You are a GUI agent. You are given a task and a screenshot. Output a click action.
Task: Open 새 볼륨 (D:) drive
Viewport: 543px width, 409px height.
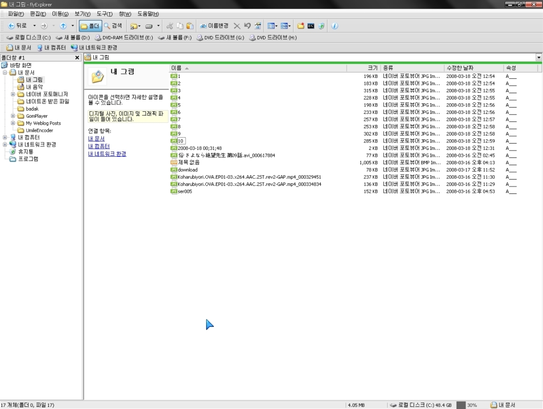coord(72,38)
